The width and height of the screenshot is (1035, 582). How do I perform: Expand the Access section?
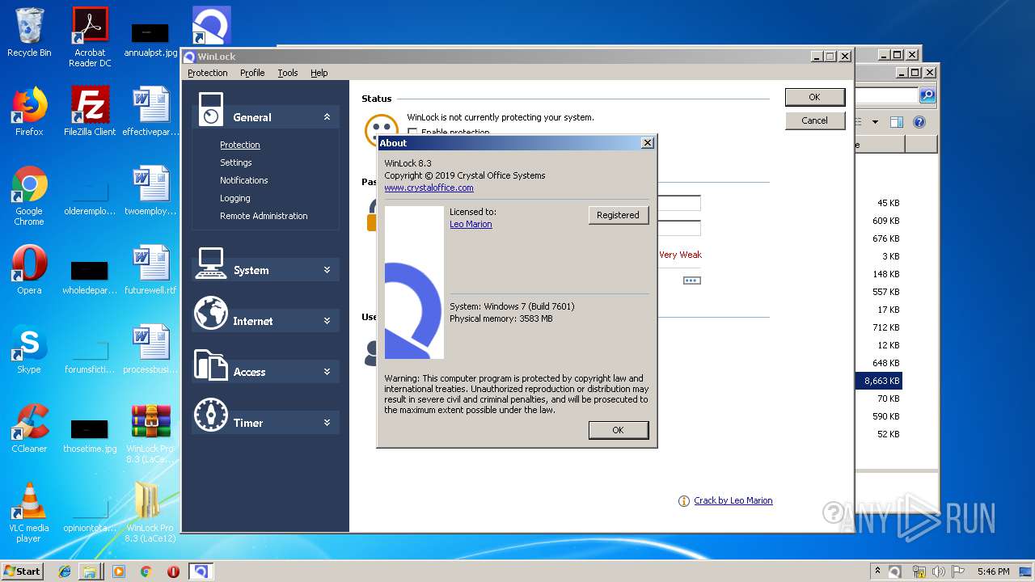click(327, 372)
